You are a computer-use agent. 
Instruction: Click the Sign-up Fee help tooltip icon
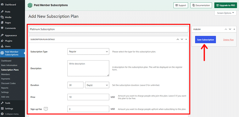point(46,109)
